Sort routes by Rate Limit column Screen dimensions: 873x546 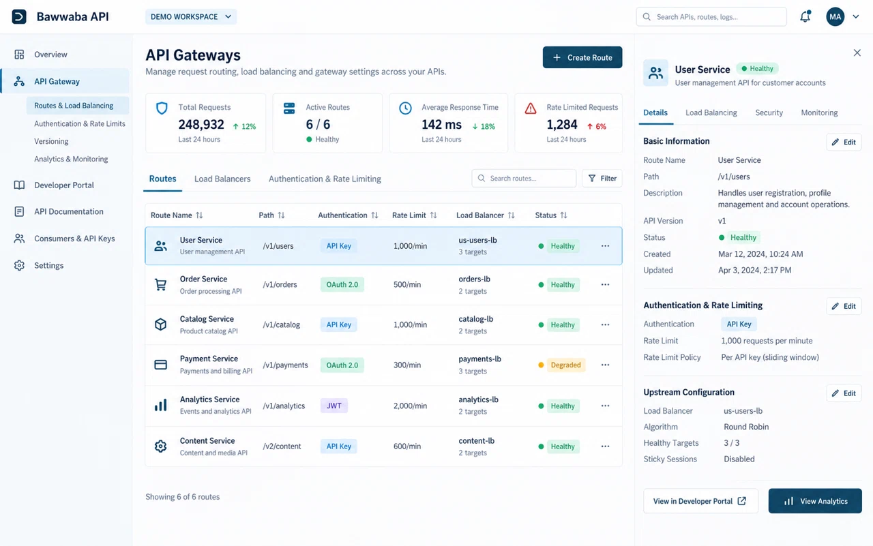pyautogui.click(x=433, y=215)
